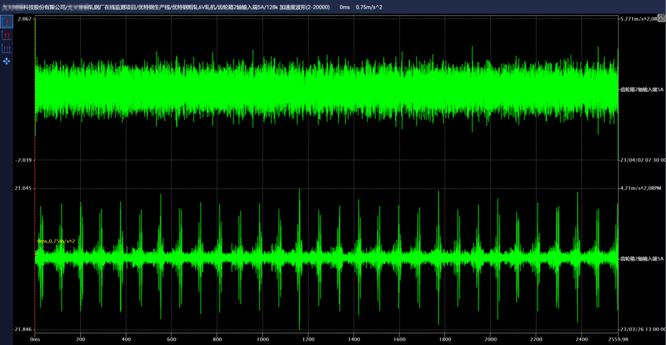Click the 2000 tick on time axis
The width and height of the screenshot is (666, 345).
490,339
